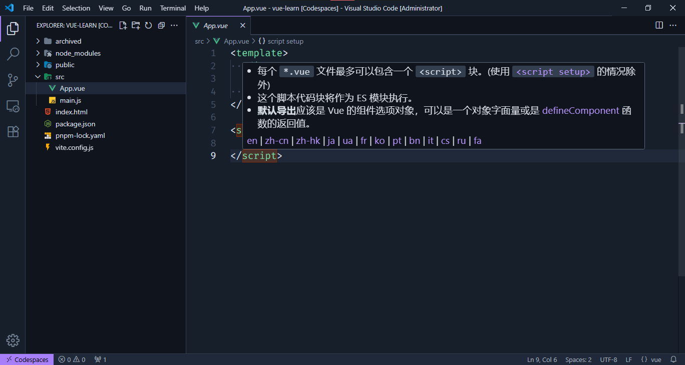Change end of line sequence LF
This screenshot has width=685, height=365.
pyautogui.click(x=629, y=359)
